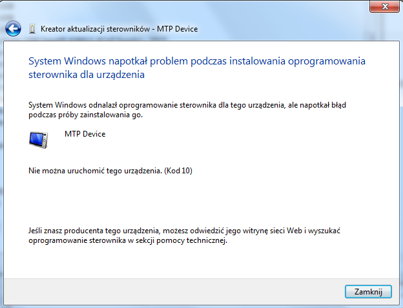Click the MTP Device portable player icon
403x308 pixels.
click(x=39, y=140)
